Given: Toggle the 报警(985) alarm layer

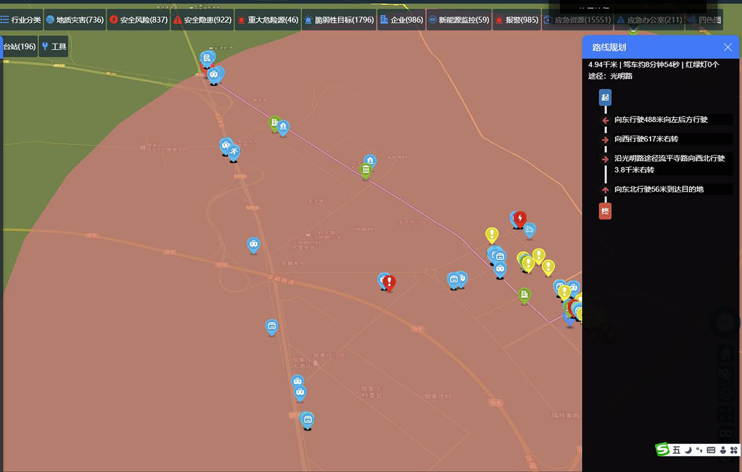Looking at the screenshot, I should [x=516, y=20].
